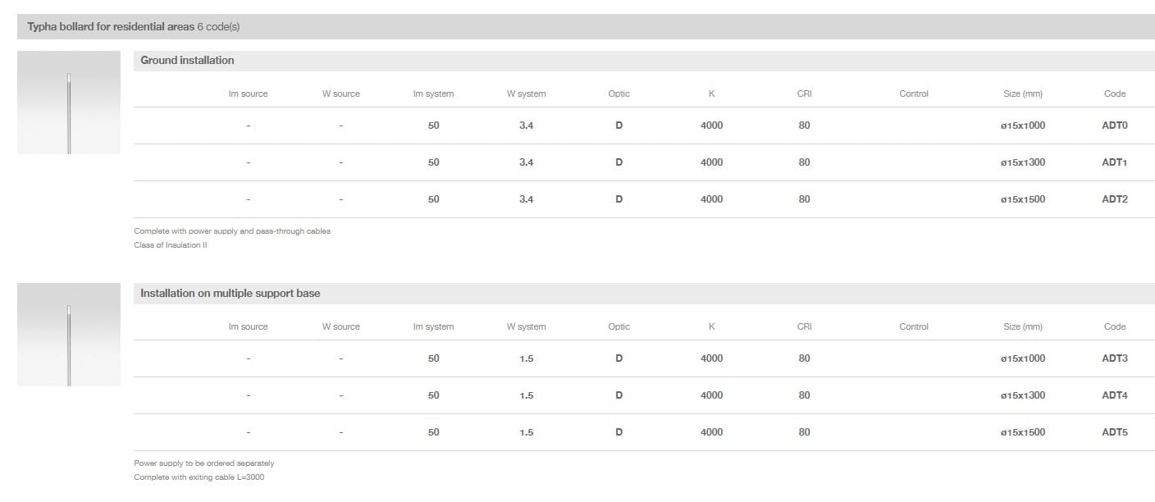Open product code ADT5
The width and height of the screenshot is (1155, 502).
[x=1114, y=432]
